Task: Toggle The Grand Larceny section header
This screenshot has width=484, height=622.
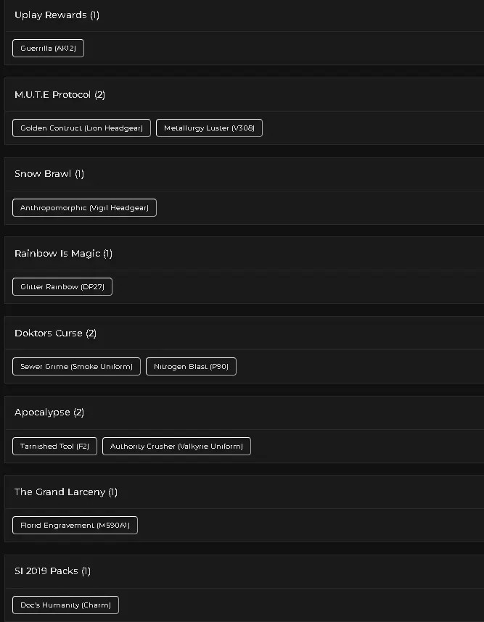Action: (65, 492)
